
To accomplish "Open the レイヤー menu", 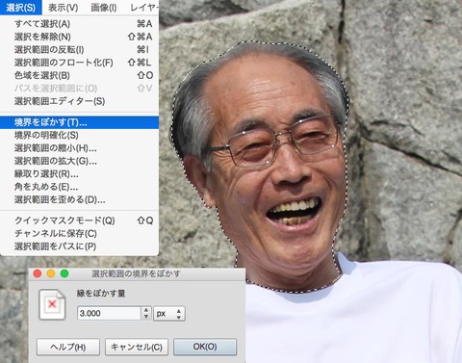I will [x=143, y=7].
